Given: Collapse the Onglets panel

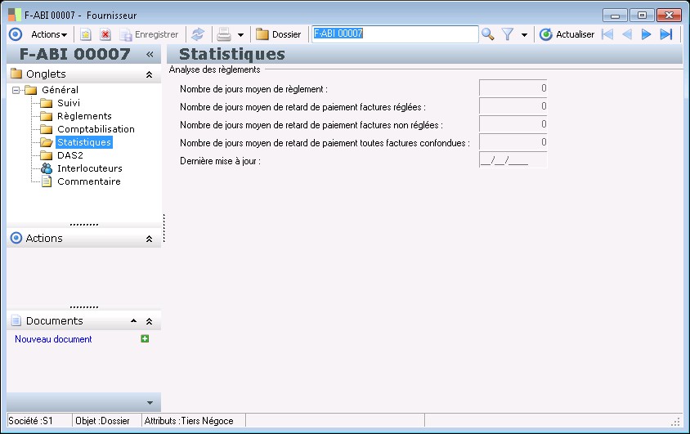Looking at the screenshot, I should pos(149,74).
